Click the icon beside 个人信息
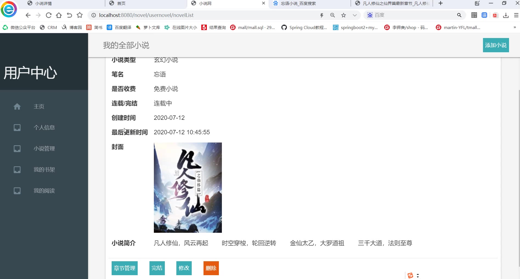The height and width of the screenshot is (279, 520). click(x=17, y=127)
